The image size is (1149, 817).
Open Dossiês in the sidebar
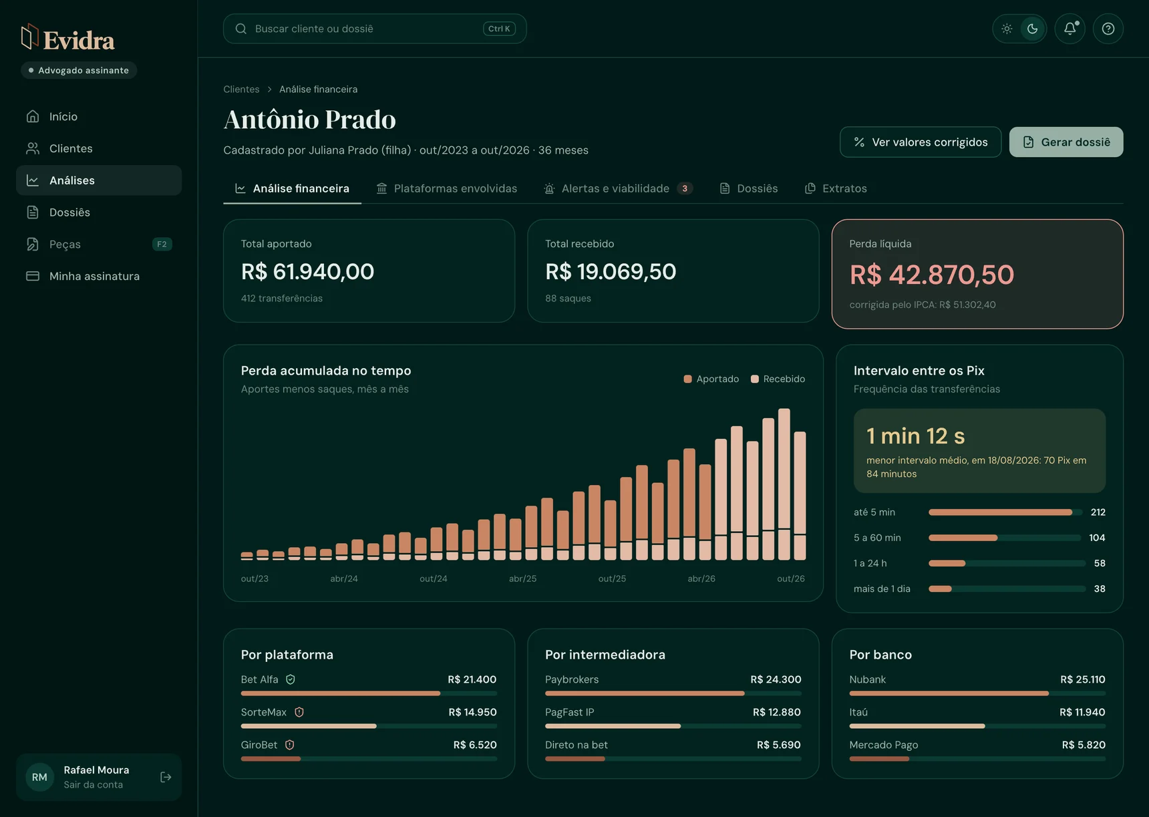(x=99, y=212)
